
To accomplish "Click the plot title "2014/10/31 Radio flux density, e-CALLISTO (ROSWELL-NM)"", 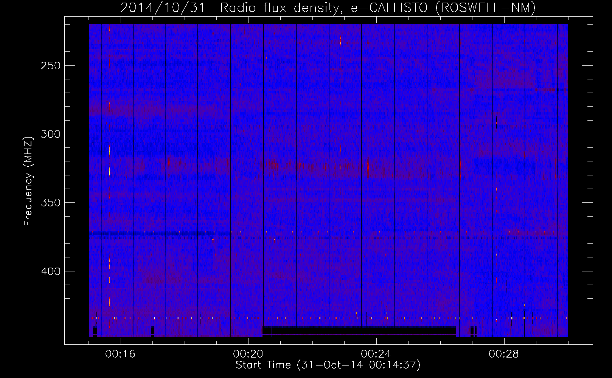I will 328,8.
